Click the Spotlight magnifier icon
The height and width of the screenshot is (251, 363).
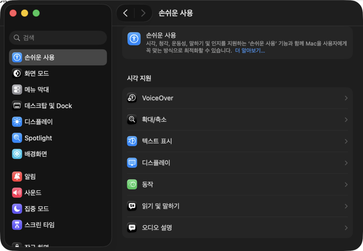17,138
